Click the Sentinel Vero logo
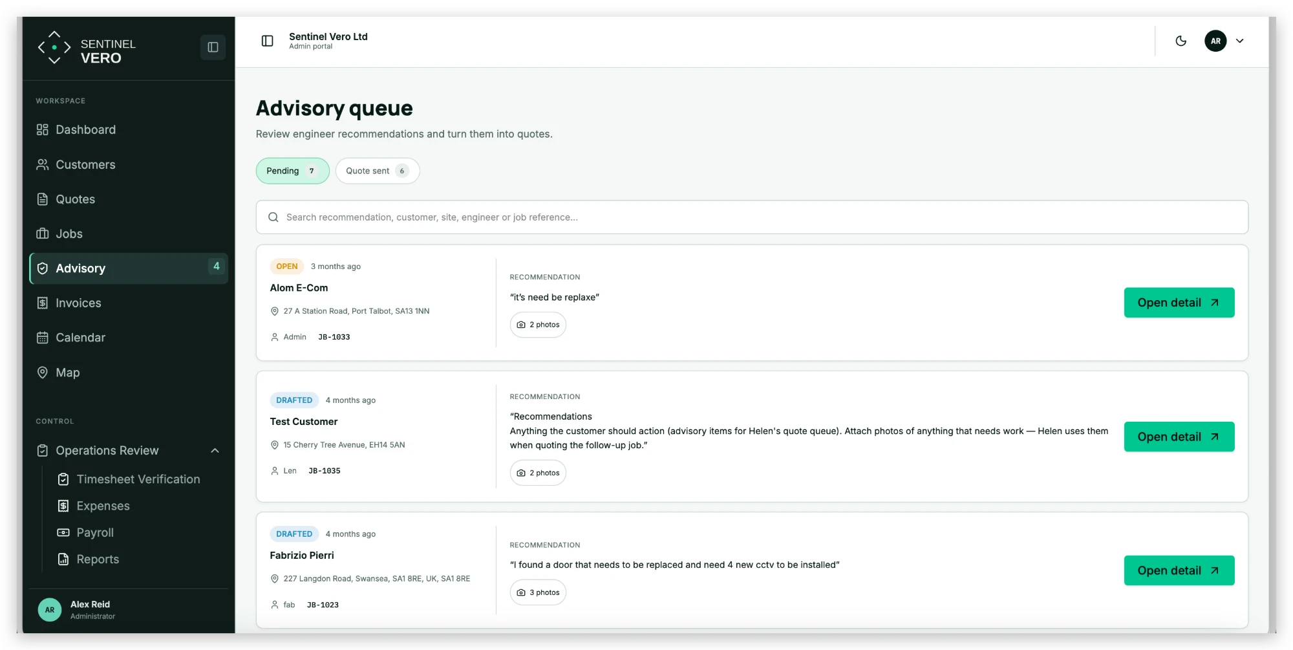The image size is (1293, 650). (x=87, y=48)
